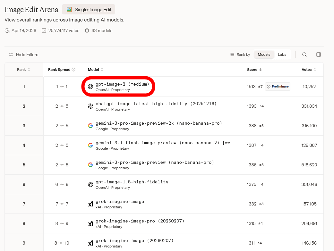334x251 pixels.
Task: Open gpt-image-2 (medium) model link
Action: coord(122,84)
